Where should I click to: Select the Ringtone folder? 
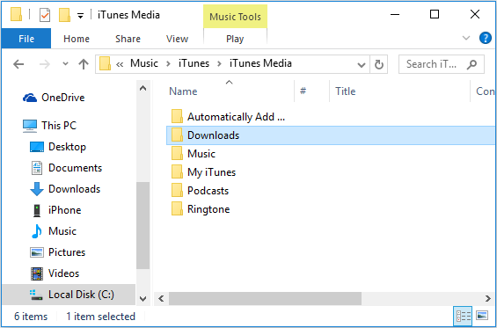[201, 209]
